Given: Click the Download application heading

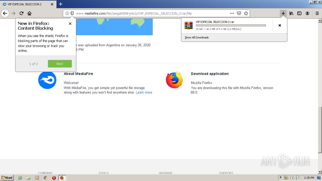Looking at the screenshot, I should click(x=210, y=74).
